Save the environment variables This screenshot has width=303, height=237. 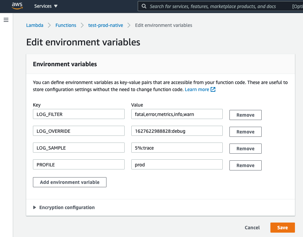point(282,228)
